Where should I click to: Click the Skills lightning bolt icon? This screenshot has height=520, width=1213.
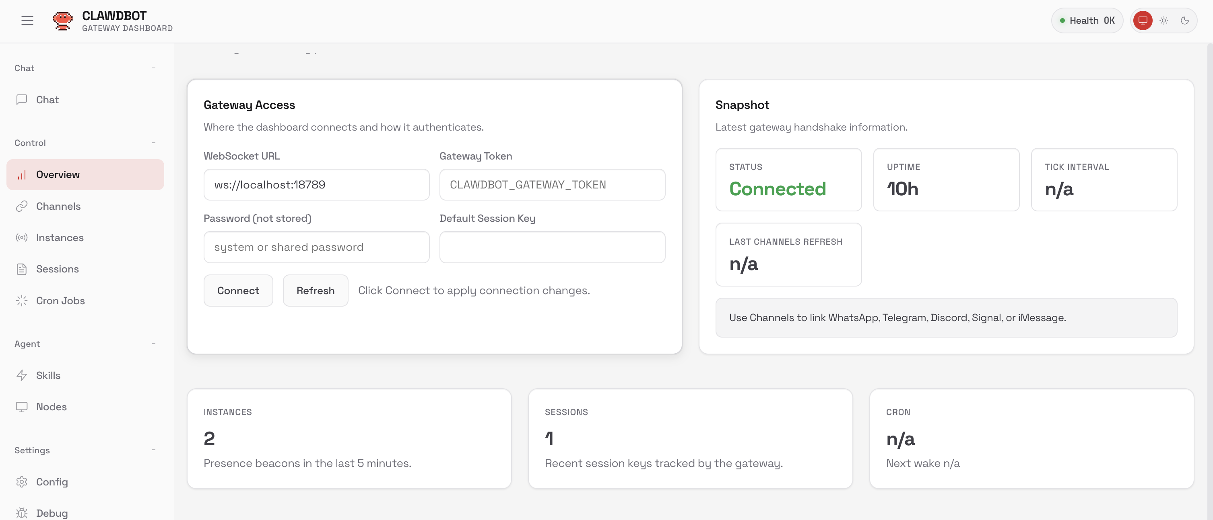point(22,375)
